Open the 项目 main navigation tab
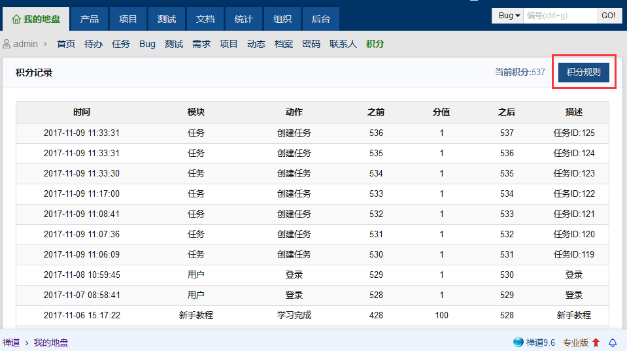 [128, 19]
